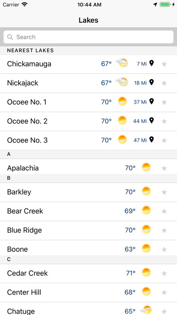Tap the location pin for Chickamauga
The image size is (177, 315).
click(152, 63)
